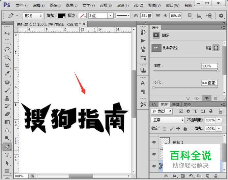Toggle lock transparent pixels
The height and width of the screenshot is (180, 228).
coord(165,129)
